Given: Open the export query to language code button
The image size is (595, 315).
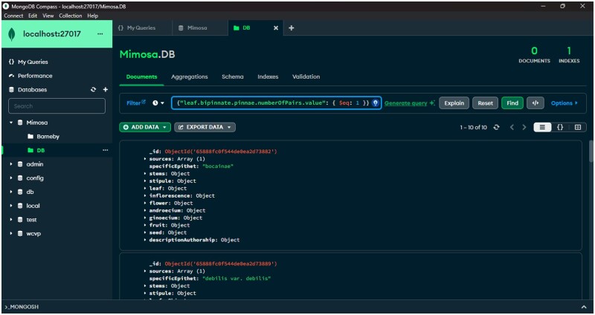Looking at the screenshot, I should [x=535, y=103].
